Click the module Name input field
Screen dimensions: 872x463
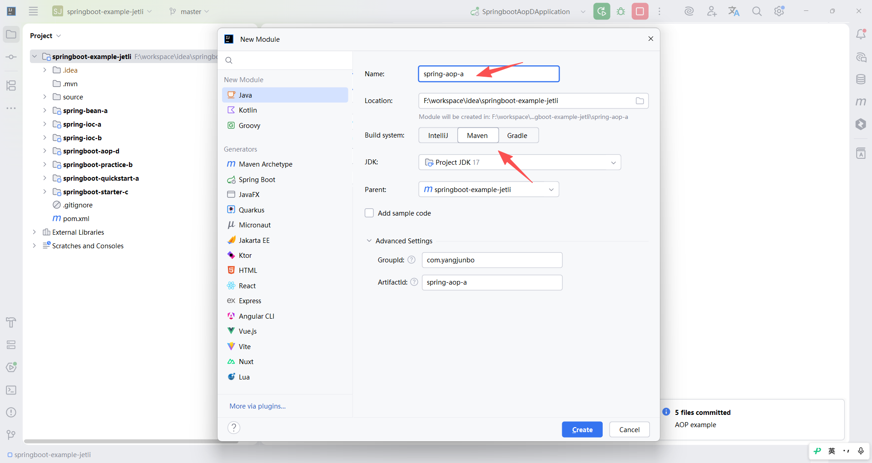coord(489,74)
